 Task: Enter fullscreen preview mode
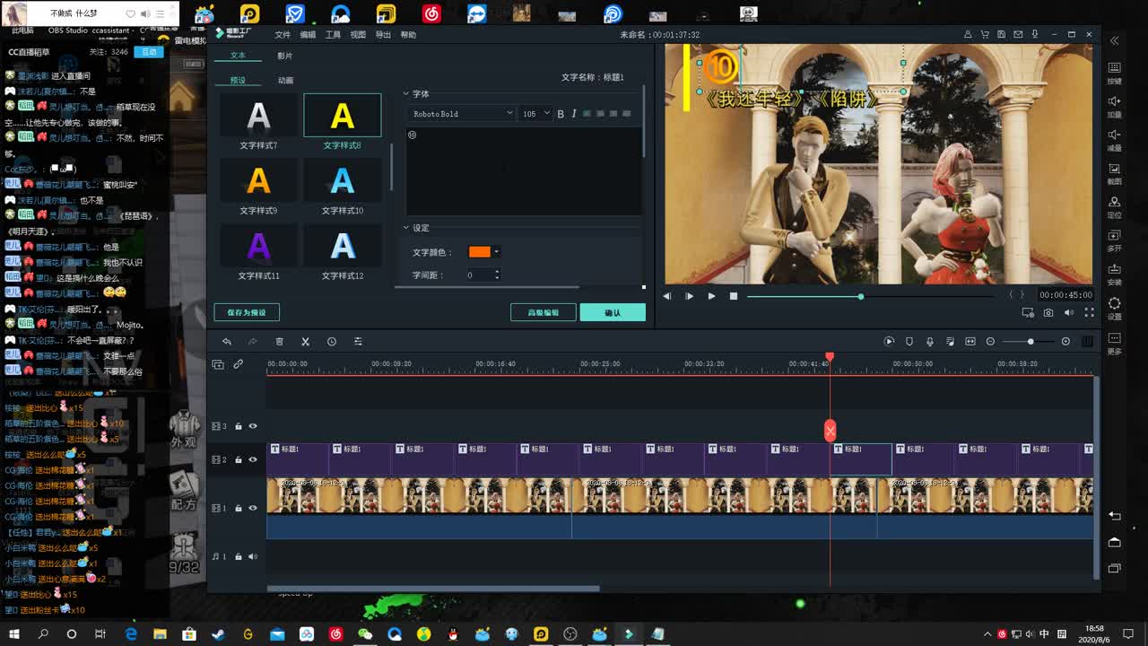(x=1090, y=313)
